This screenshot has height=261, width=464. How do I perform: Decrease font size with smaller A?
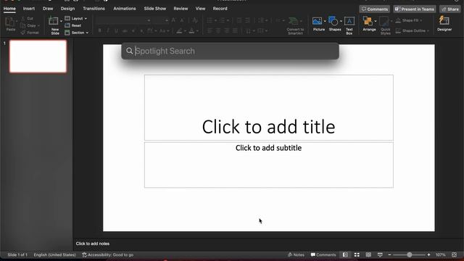pos(182,20)
